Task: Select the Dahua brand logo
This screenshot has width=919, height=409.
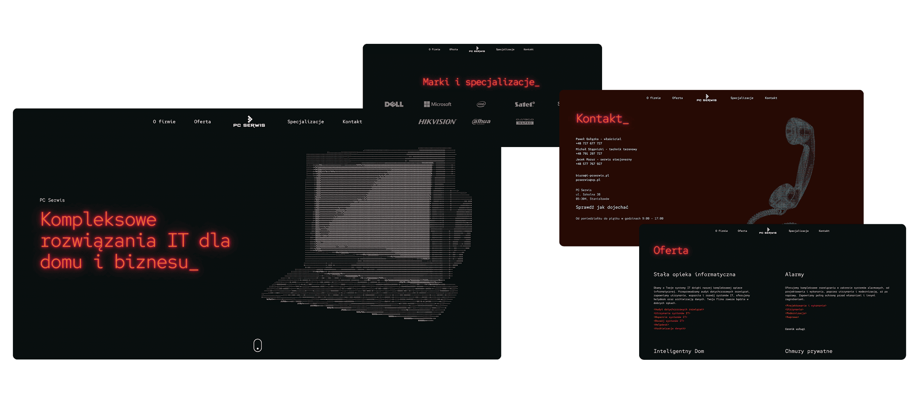Action: [x=481, y=122]
